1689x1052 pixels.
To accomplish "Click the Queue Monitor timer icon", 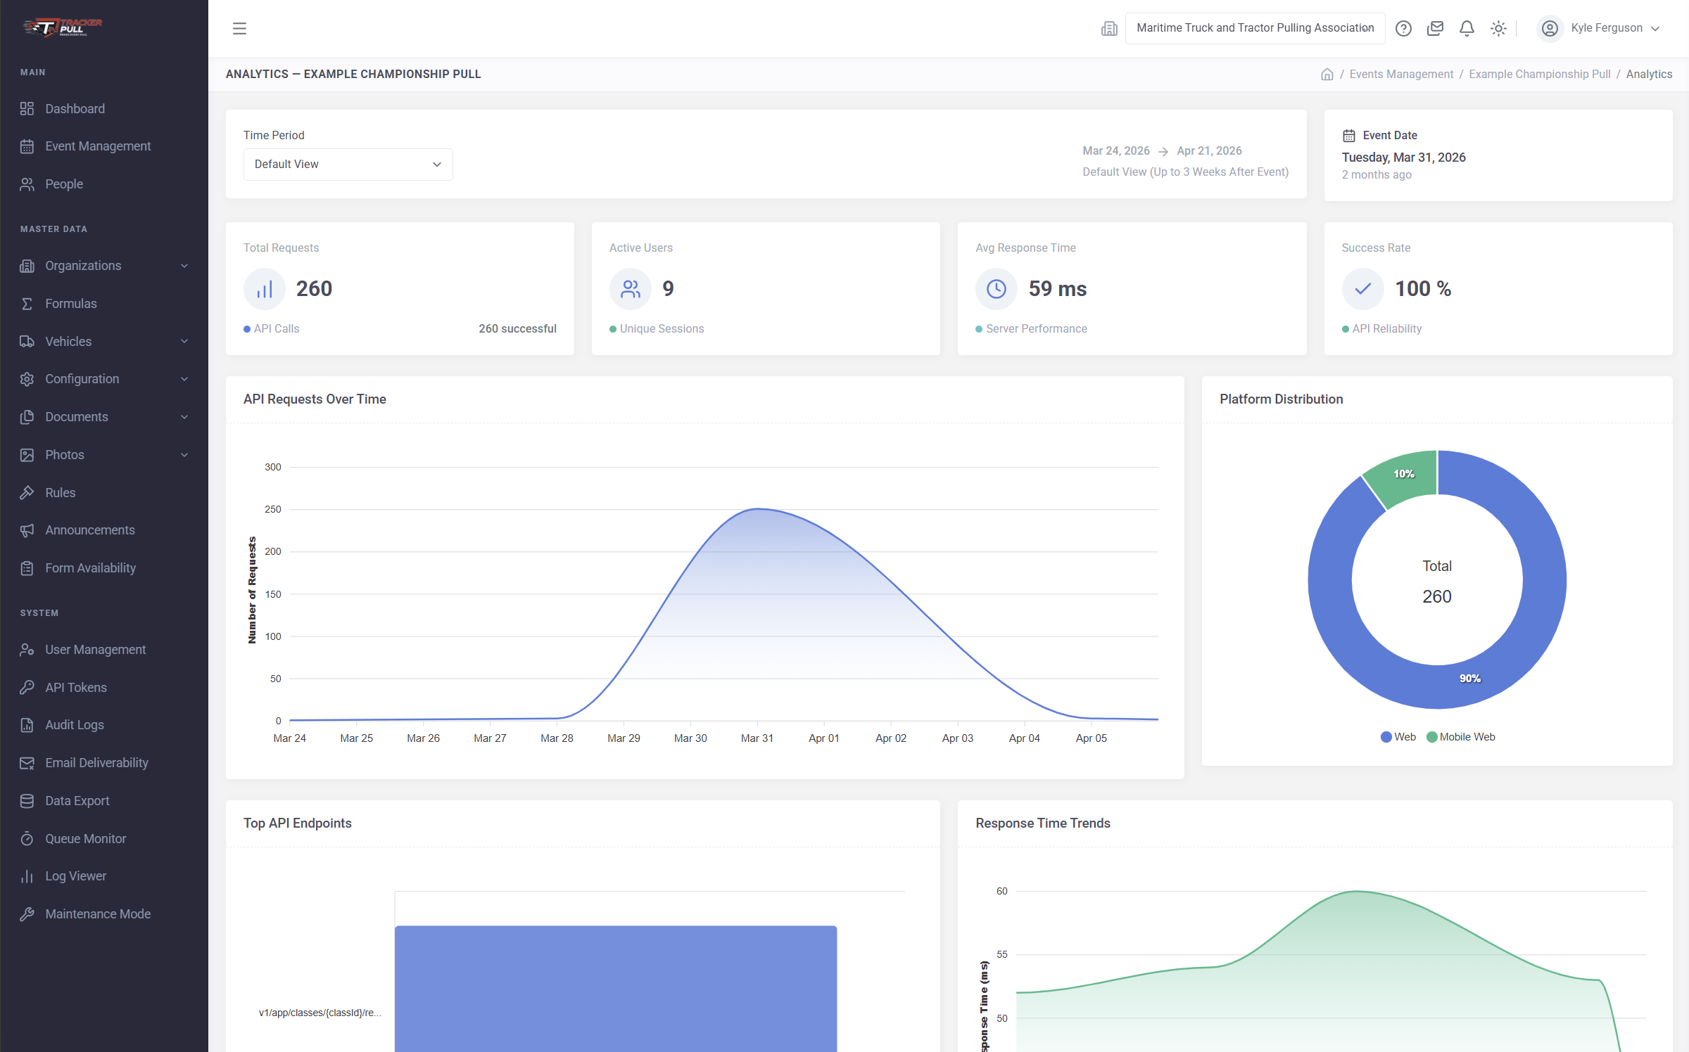I will [27, 839].
